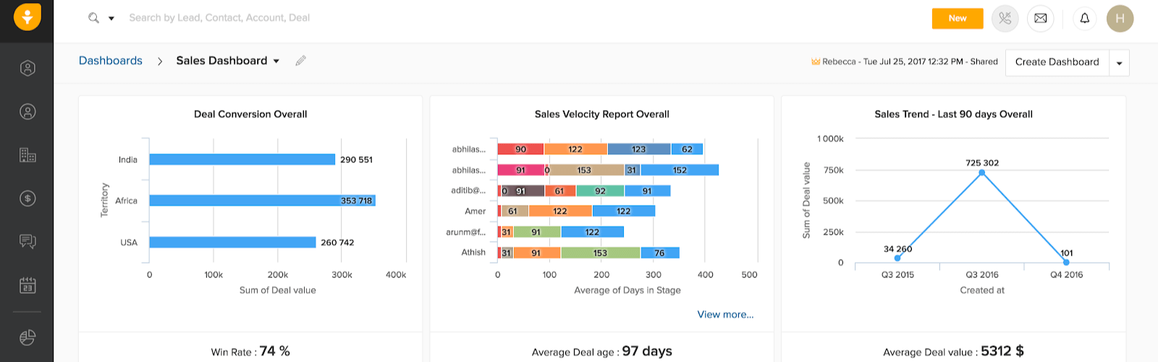Screen dimensions: 1158x362
Task: Click the View more link
Action: (725, 314)
